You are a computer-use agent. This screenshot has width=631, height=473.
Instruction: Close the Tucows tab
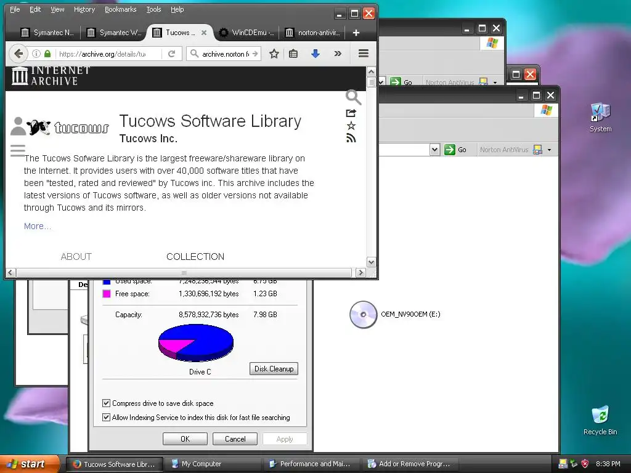point(204,33)
